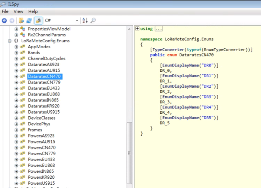Click the Forward navigation arrow
Viewport: 261px width, 188px height.
coord(12,21)
